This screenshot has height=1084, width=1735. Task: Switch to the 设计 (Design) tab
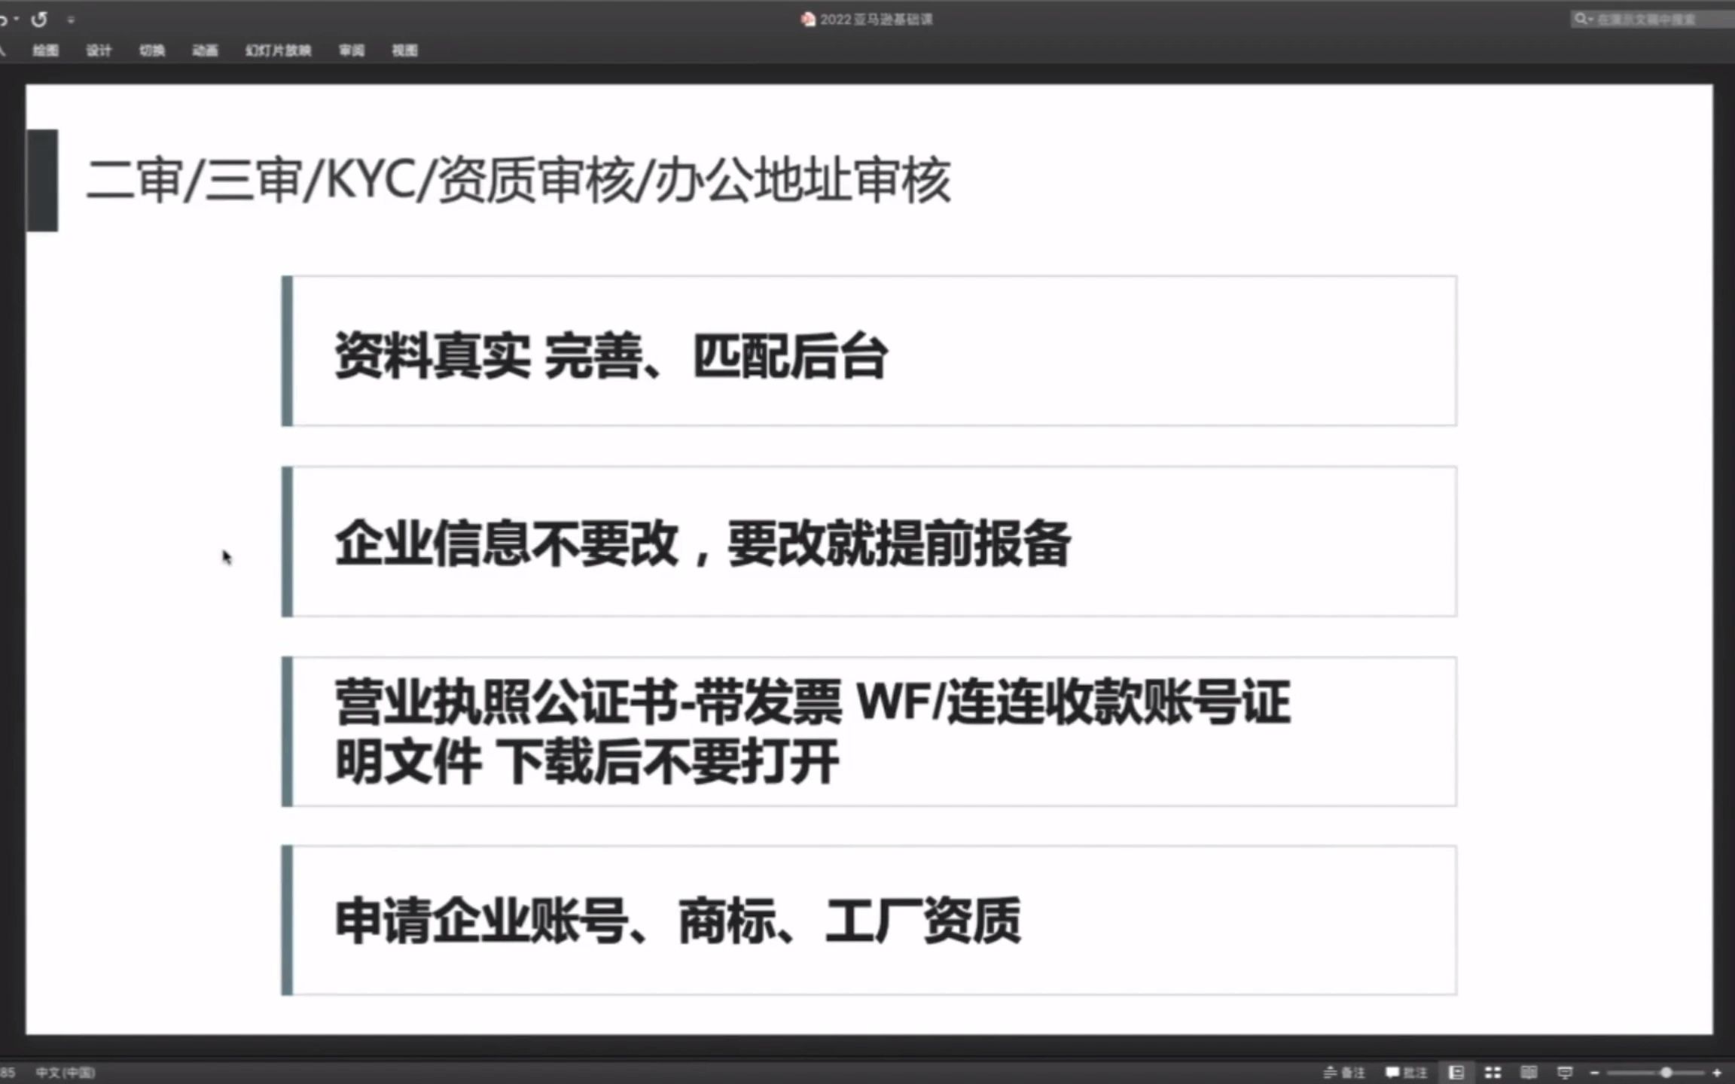coord(99,51)
